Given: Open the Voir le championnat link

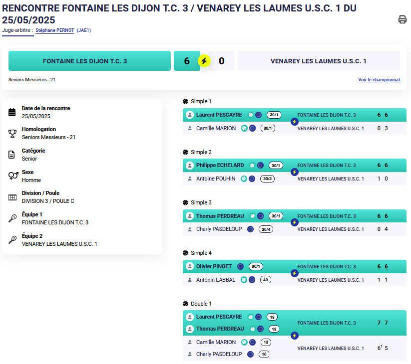Looking at the screenshot, I should coord(379,80).
